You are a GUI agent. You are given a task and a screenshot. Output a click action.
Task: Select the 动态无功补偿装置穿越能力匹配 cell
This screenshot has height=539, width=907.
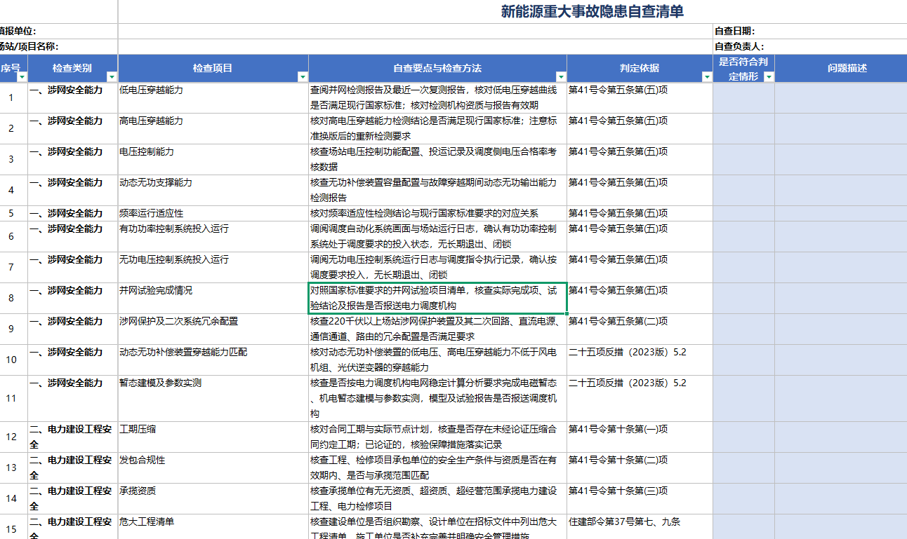click(x=213, y=360)
